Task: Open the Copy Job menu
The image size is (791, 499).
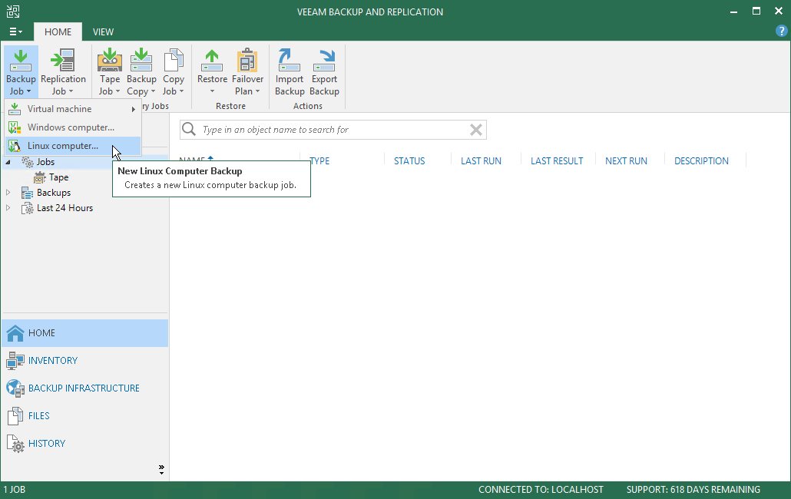Action: click(x=173, y=72)
